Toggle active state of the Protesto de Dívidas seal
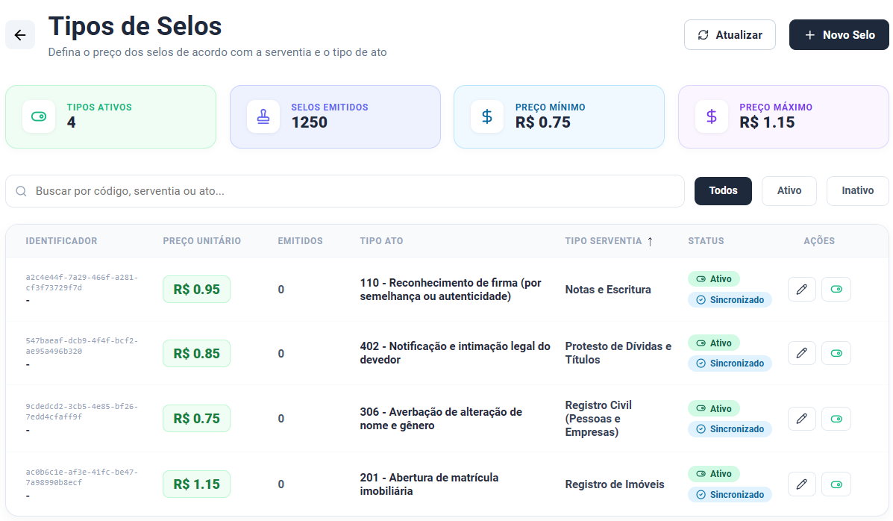 [x=836, y=353]
